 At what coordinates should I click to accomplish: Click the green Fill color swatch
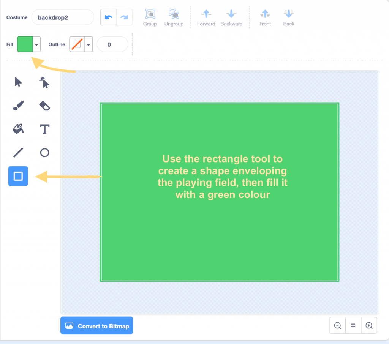(x=25, y=44)
